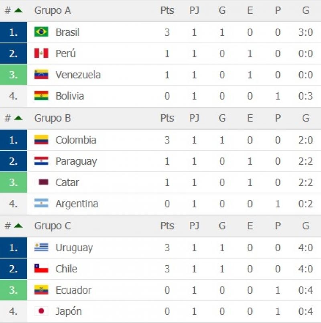This screenshot has height=323, width=321.
Task: Open the Paraguay team link
Action: pos(76,161)
